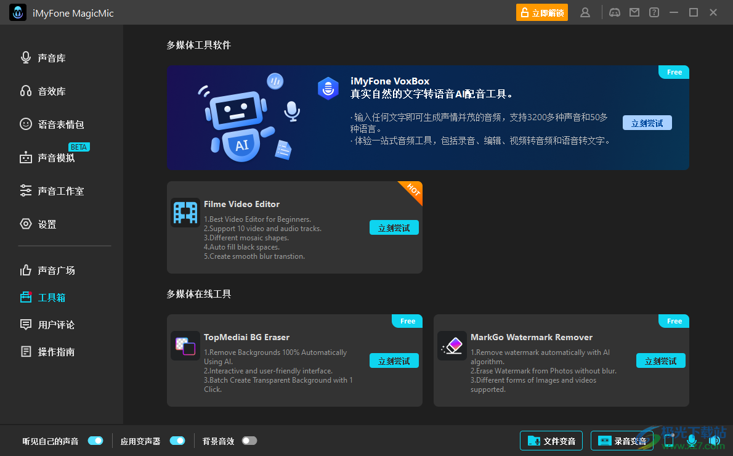Open 声音库 in the sidebar
Image resolution: width=733 pixels, height=456 pixels.
tap(43, 58)
